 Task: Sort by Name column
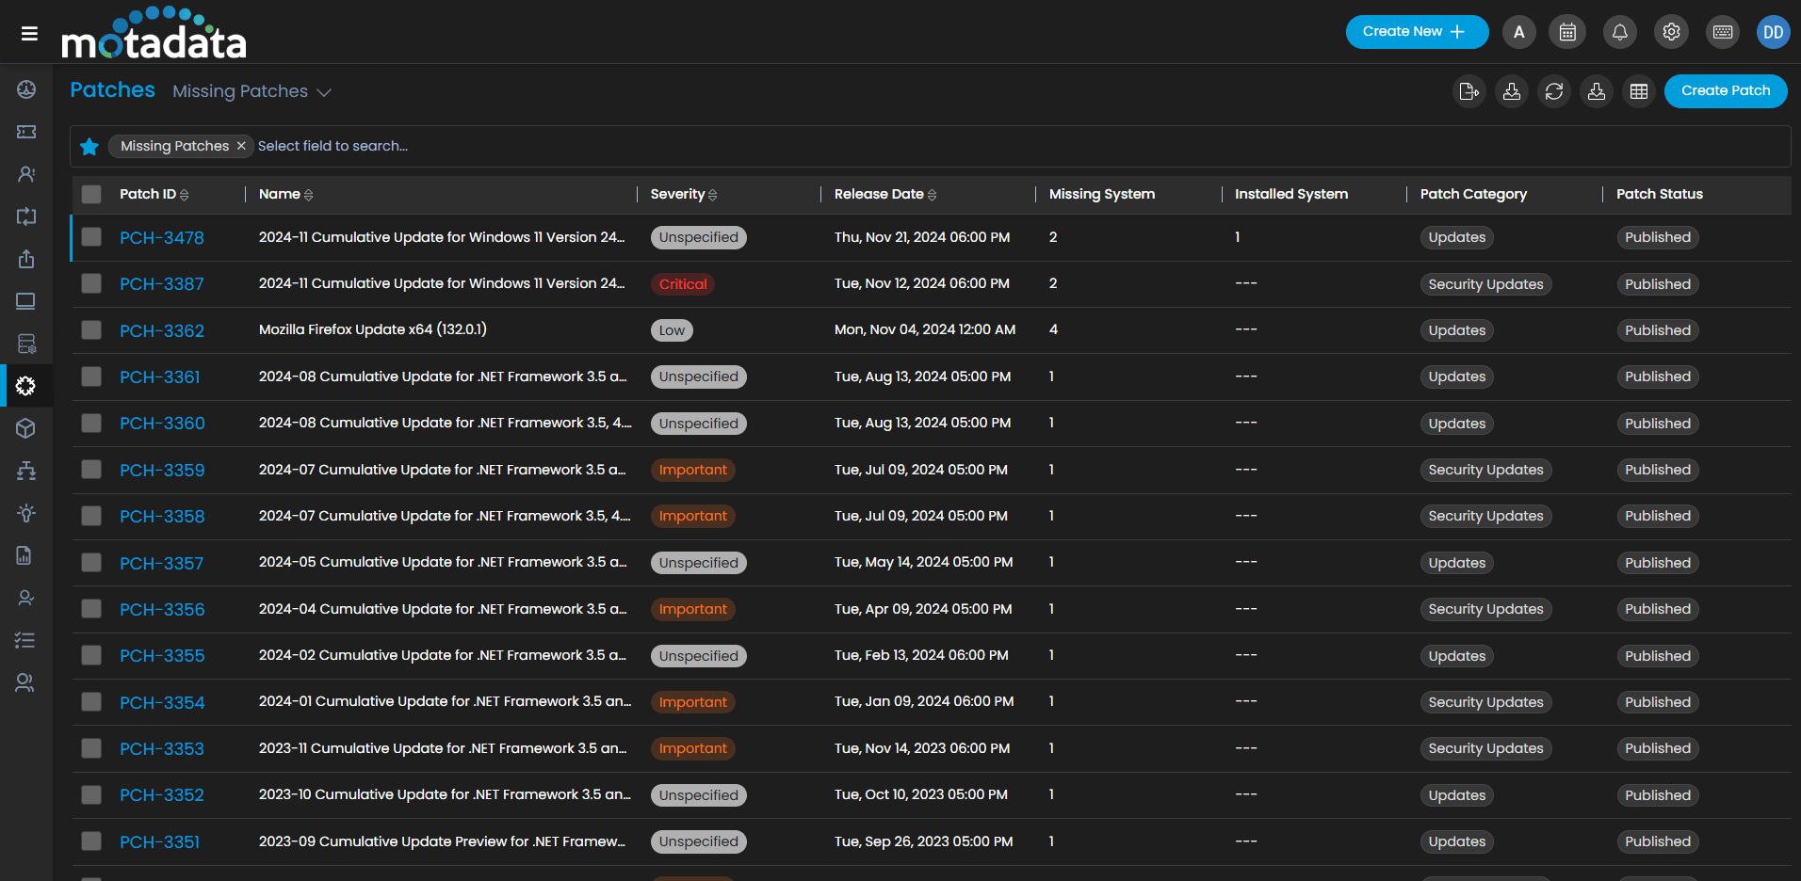[x=286, y=194]
